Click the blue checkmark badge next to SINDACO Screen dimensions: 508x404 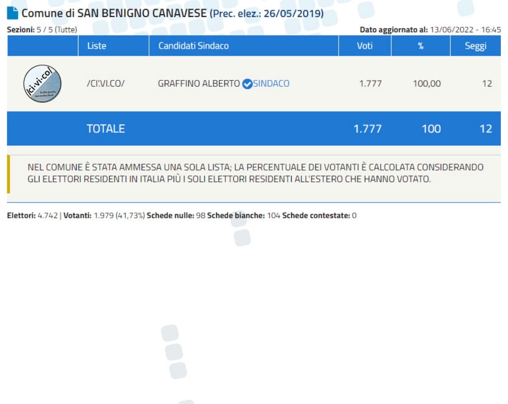click(x=247, y=84)
